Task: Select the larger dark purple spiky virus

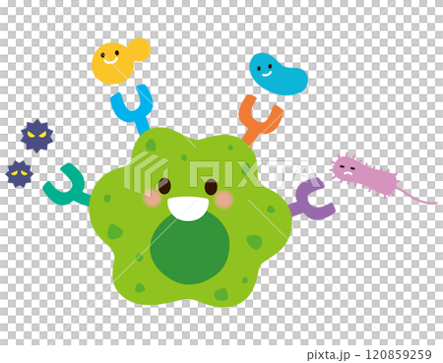Action: (x=36, y=136)
